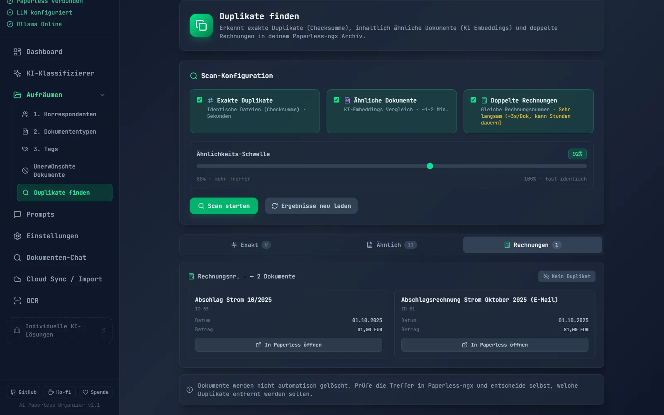
Task: Mark group as Kein Duplikat
Action: (567, 276)
